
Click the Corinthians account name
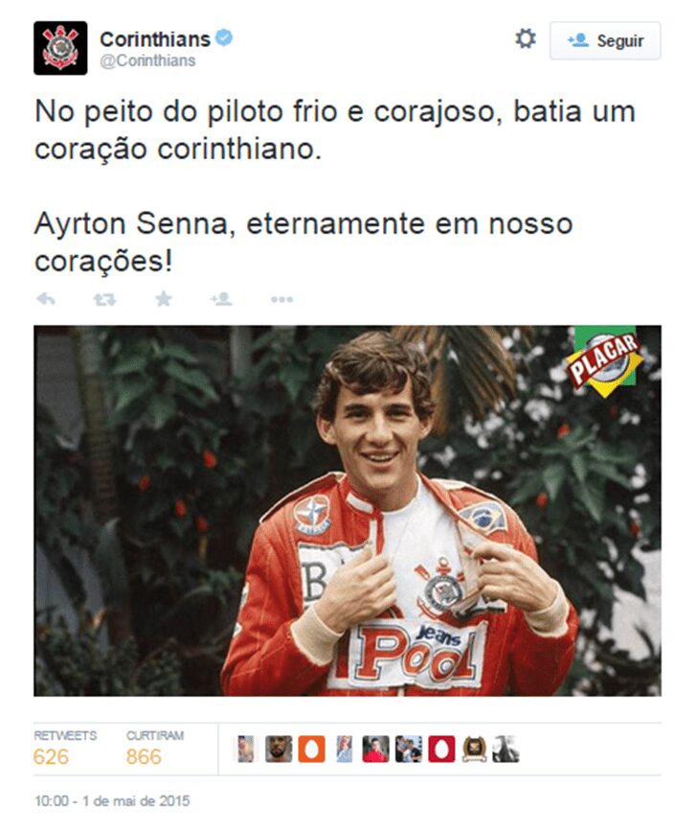[155, 39]
